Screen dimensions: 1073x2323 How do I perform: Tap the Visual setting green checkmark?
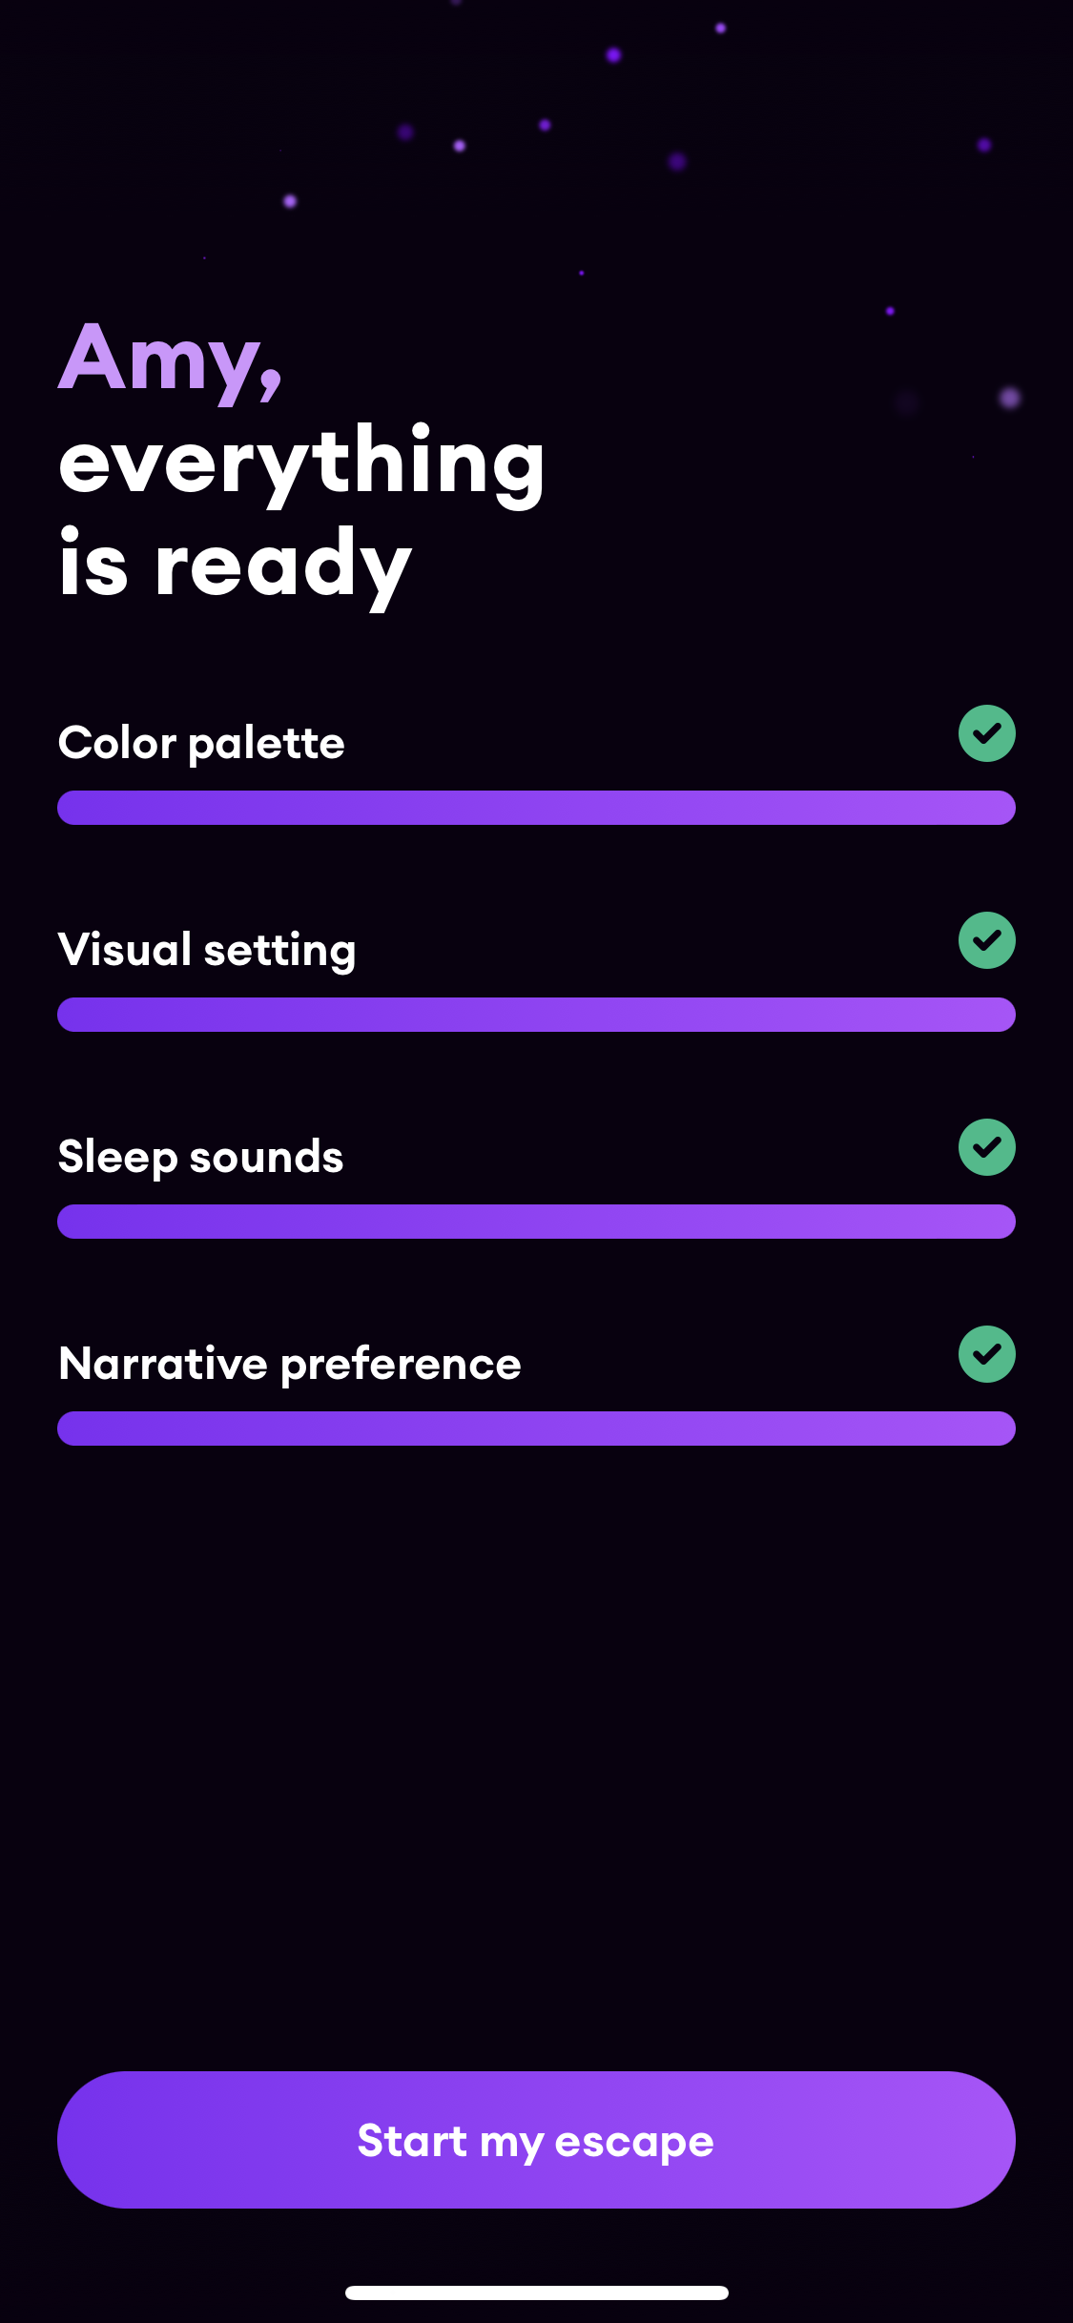click(986, 940)
